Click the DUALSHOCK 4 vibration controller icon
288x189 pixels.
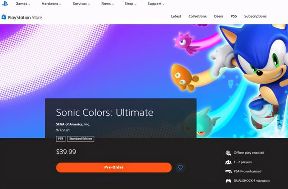228,181
